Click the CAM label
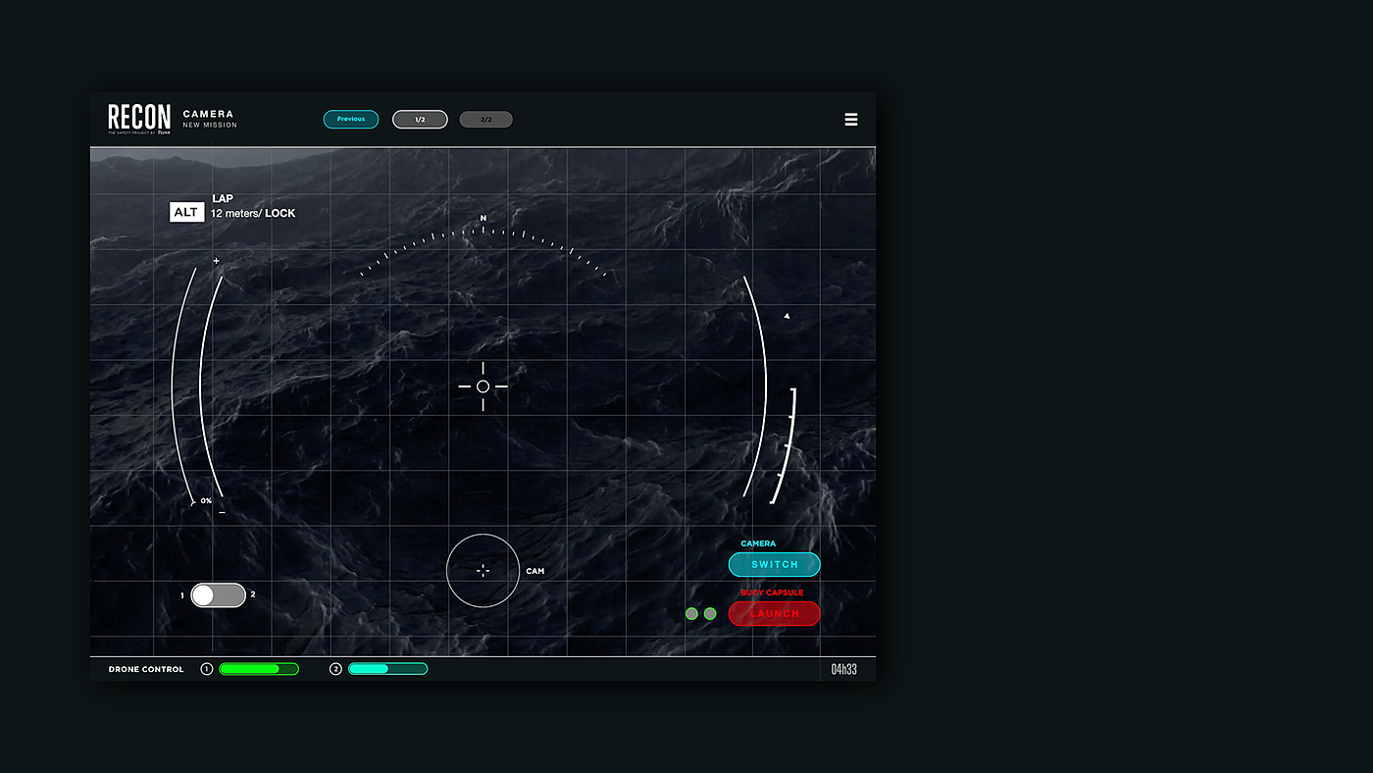The image size is (1373, 773). point(535,571)
